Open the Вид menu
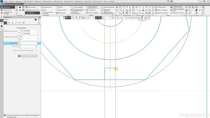Viewport: 210px width, 118px height. [x=25, y=1]
